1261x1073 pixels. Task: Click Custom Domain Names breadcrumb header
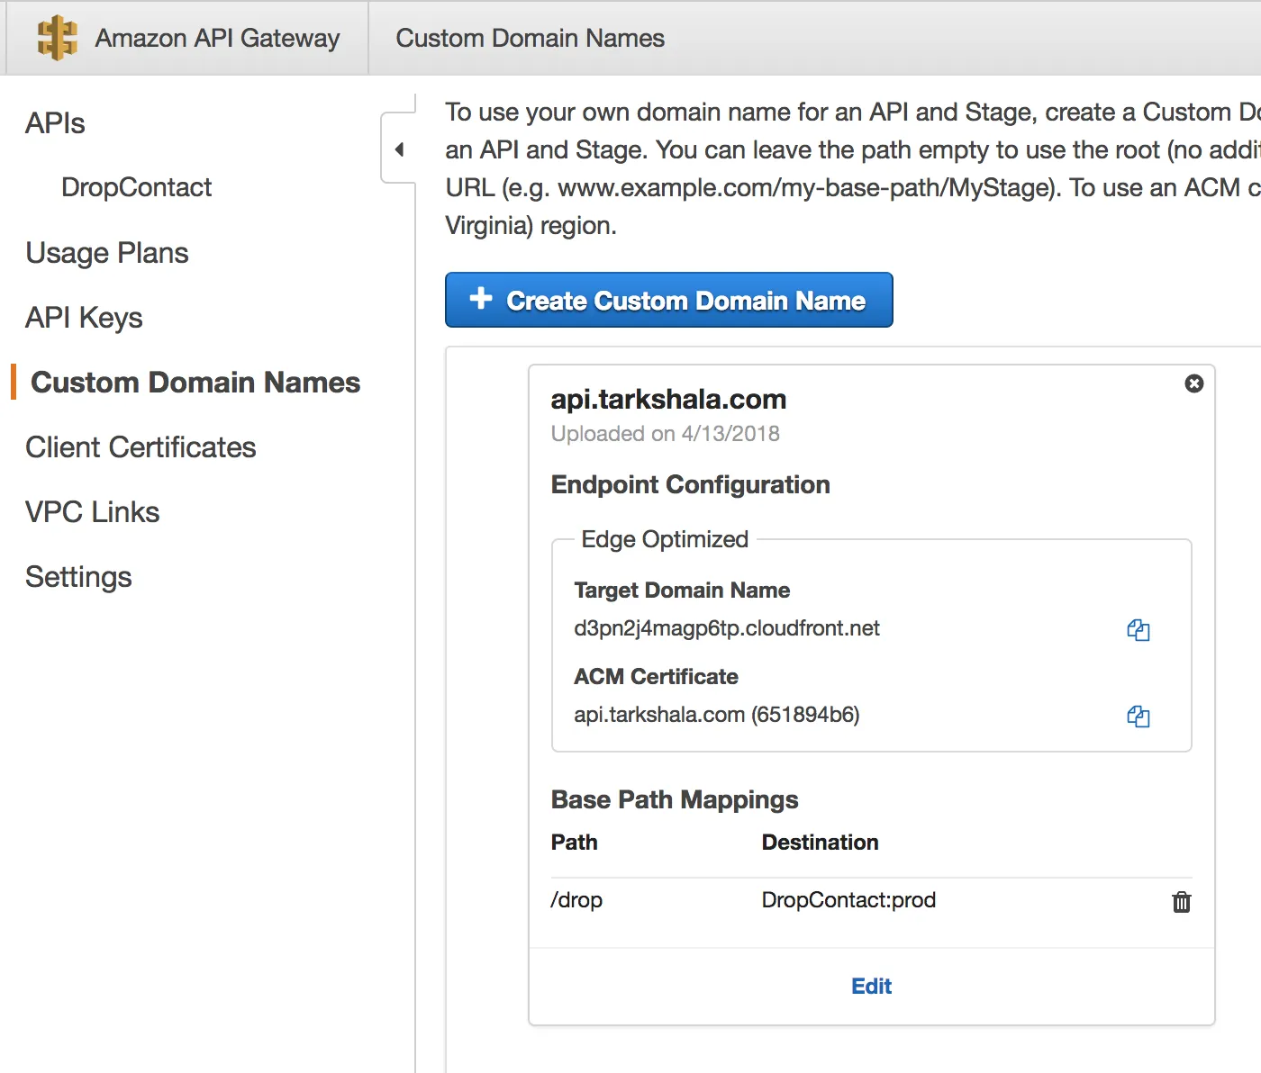530,38
